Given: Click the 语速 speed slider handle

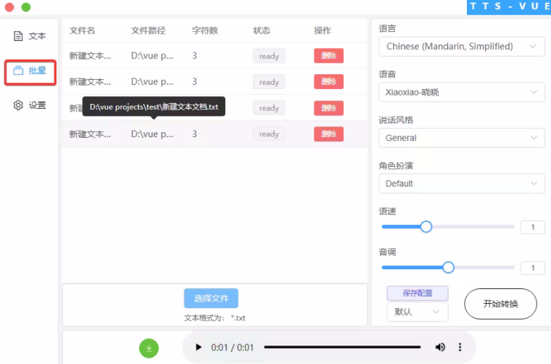Looking at the screenshot, I should point(426,227).
